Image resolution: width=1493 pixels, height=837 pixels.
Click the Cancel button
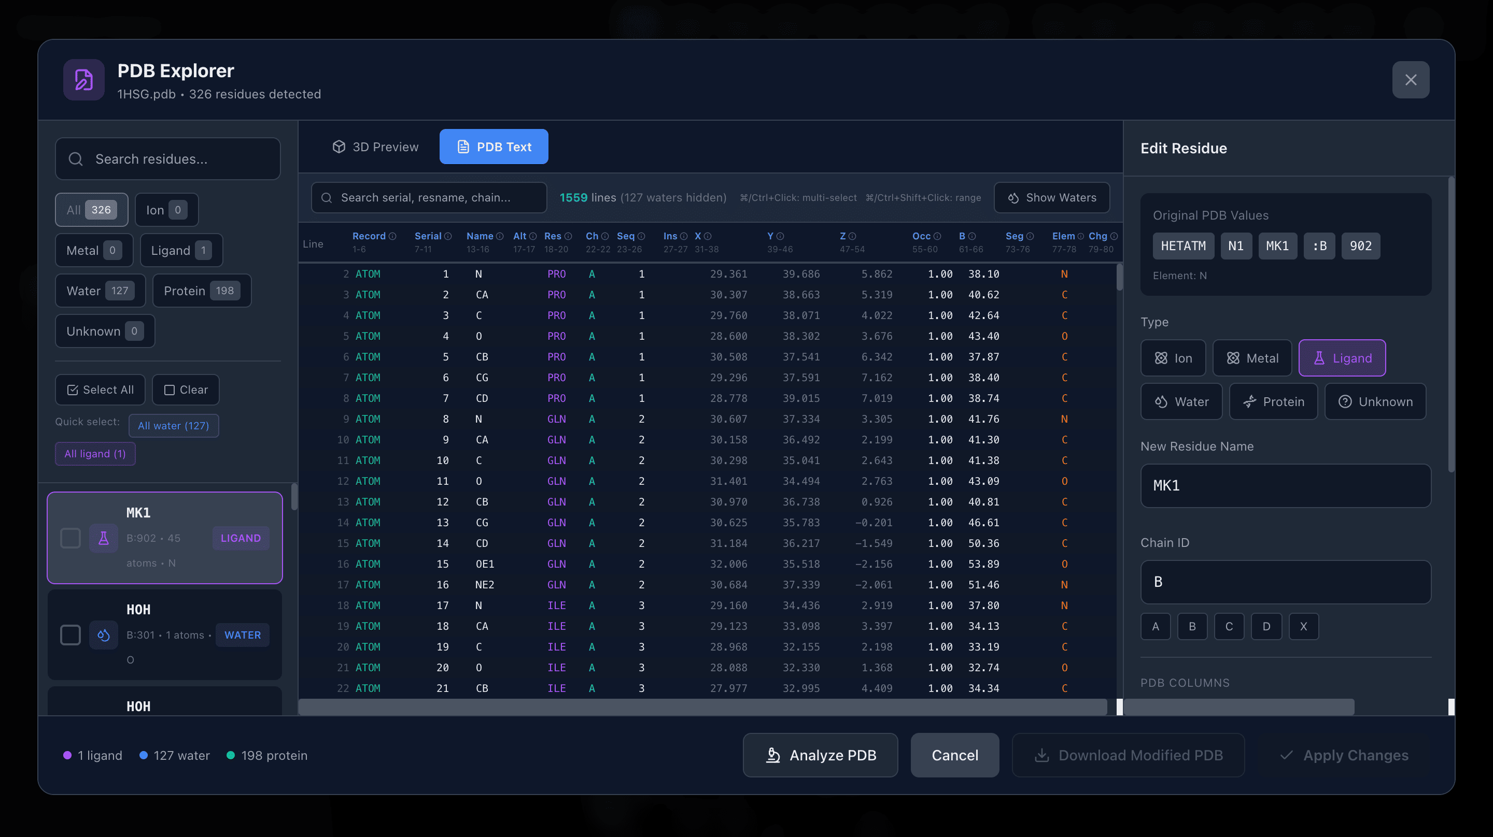(954, 755)
